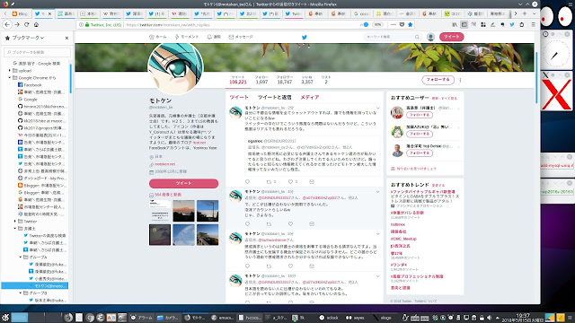575x323 pixels.
Task: Click the pink ツイート button under profile bio
Action: [183, 183]
